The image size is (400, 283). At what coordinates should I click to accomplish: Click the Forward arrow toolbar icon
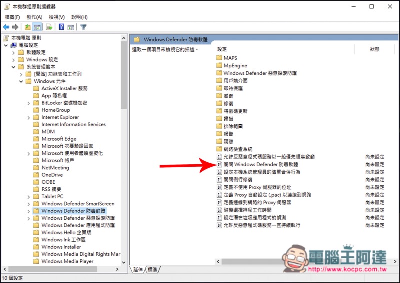(15, 27)
